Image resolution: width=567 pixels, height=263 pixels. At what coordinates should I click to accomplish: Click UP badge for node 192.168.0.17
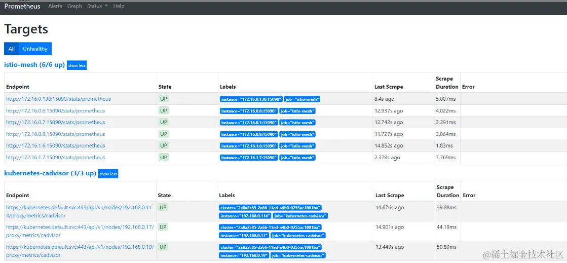163,227
